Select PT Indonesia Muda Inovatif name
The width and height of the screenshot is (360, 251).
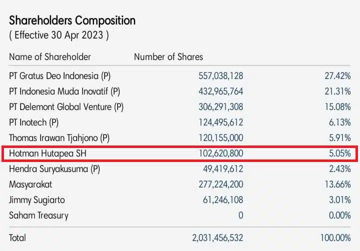coord(64,91)
